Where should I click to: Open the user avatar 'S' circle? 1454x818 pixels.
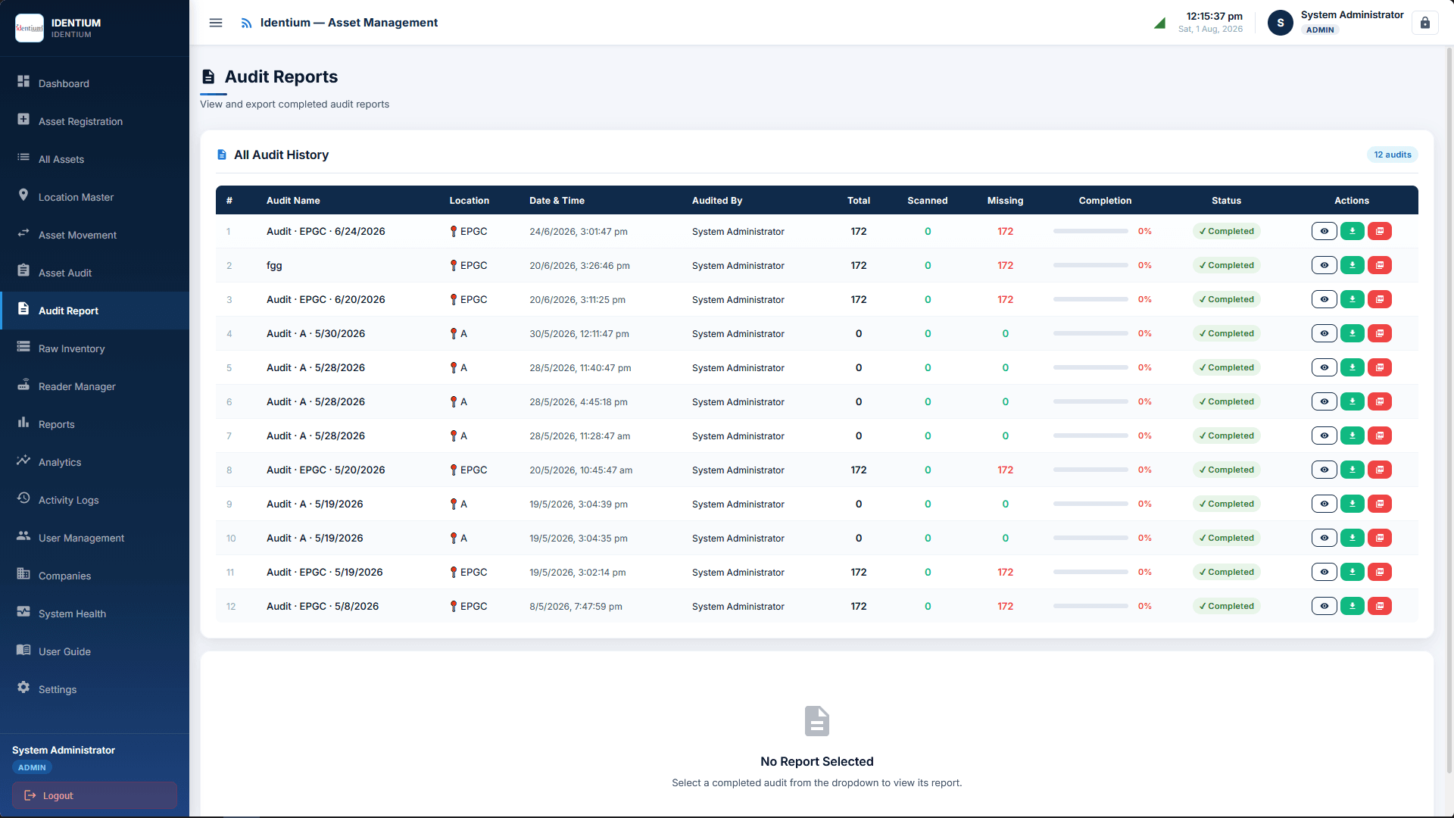click(1281, 23)
